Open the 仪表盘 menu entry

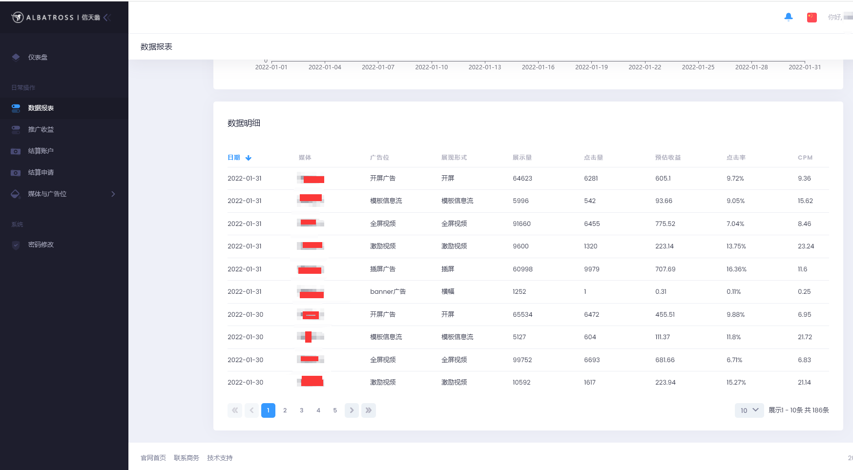click(x=40, y=57)
